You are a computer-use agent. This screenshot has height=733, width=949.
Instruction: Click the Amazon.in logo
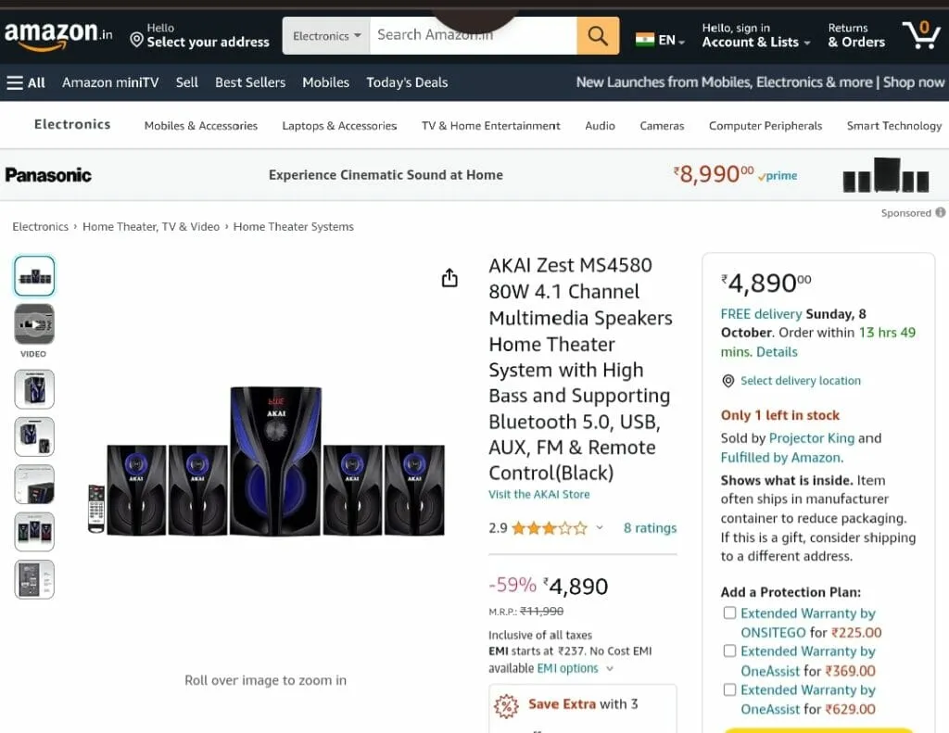(58, 36)
